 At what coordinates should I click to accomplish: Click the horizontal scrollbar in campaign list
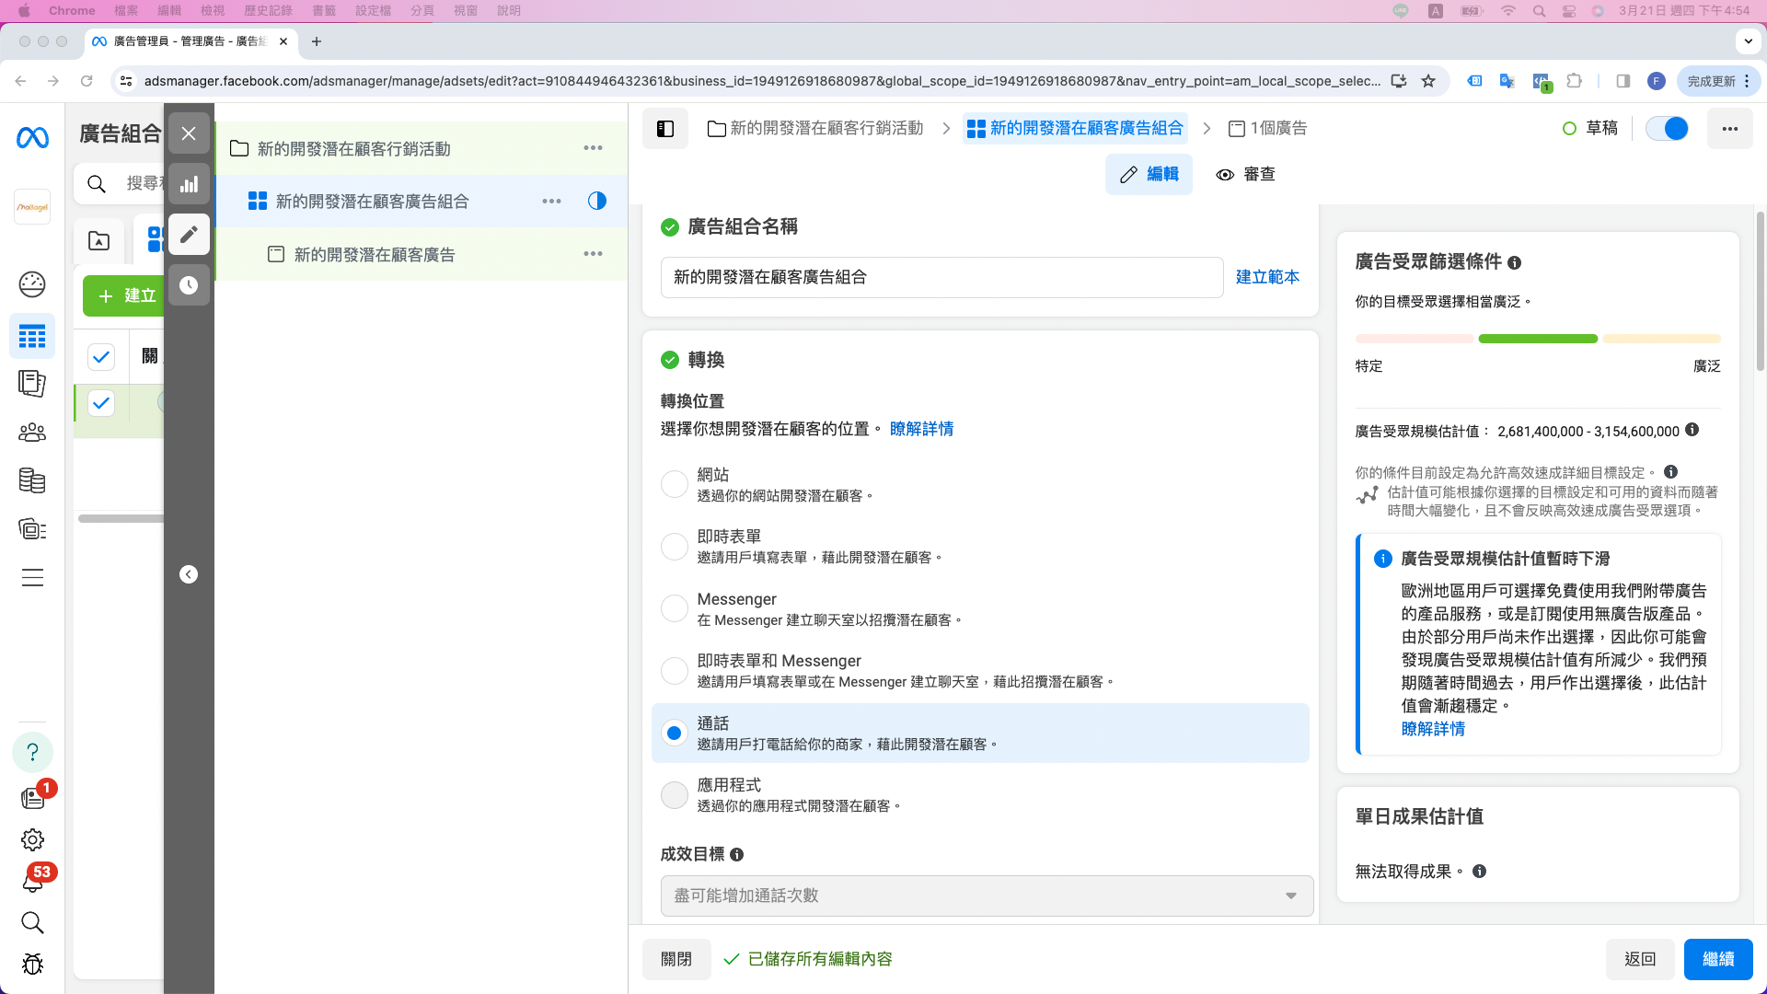tap(121, 518)
